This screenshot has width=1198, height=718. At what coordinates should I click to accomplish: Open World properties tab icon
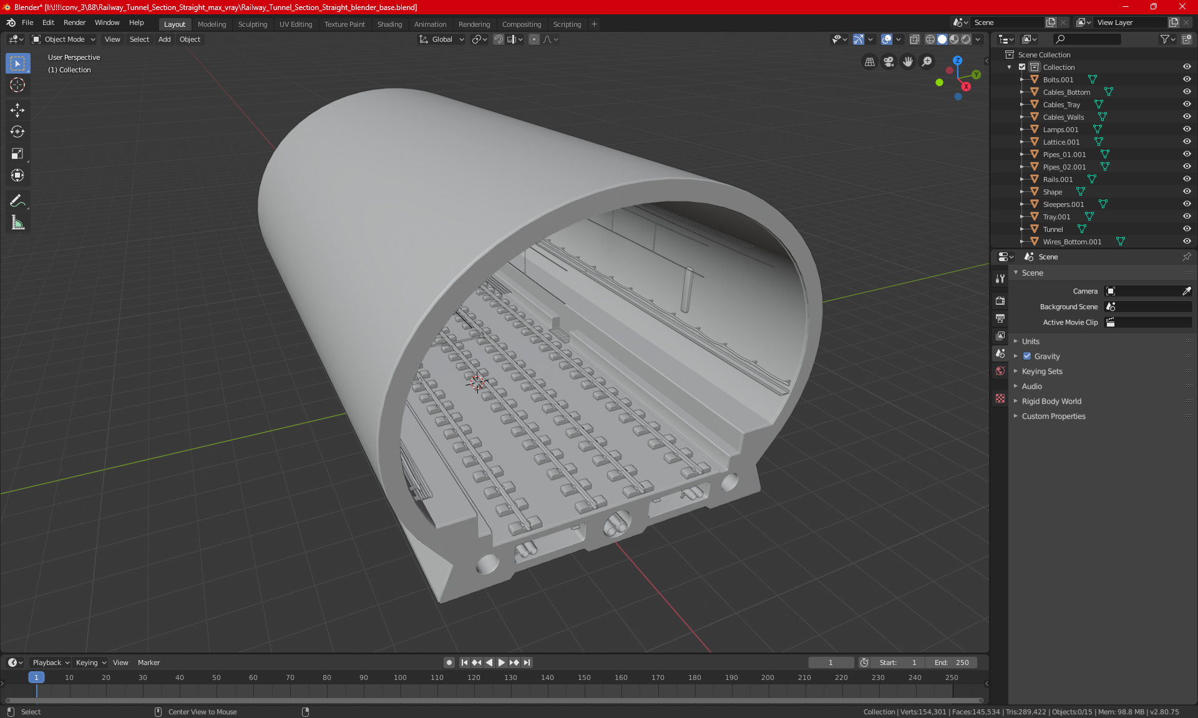pos(1000,371)
